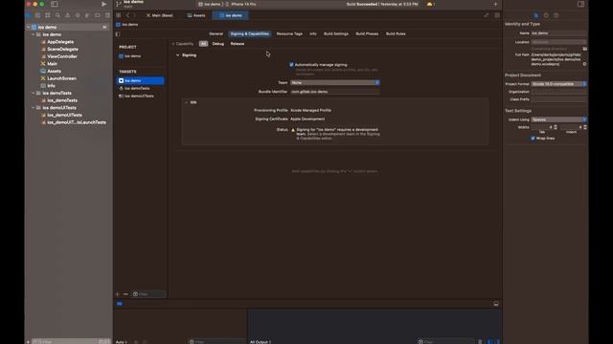Screen dimensions: 613x344
Task: Click the add editor icon at editor top right
Action: (497, 15)
